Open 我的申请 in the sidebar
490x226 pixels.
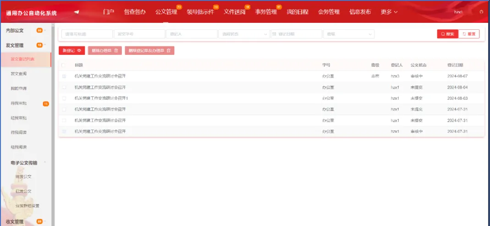(x=19, y=89)
